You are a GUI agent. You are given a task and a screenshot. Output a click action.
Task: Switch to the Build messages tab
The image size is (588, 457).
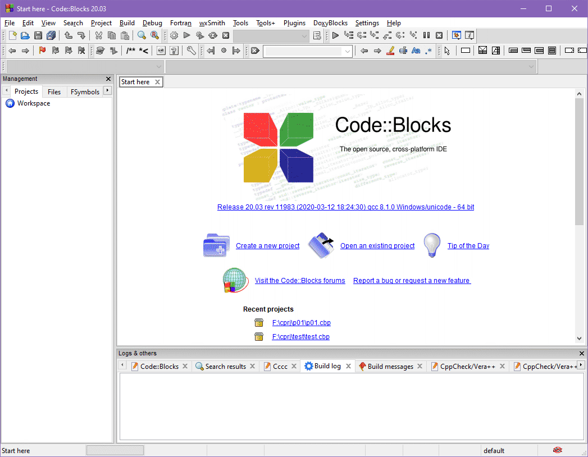(x=390, y=366)
